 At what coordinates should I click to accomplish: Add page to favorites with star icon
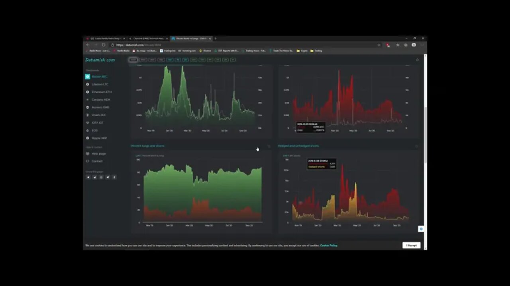379,45
